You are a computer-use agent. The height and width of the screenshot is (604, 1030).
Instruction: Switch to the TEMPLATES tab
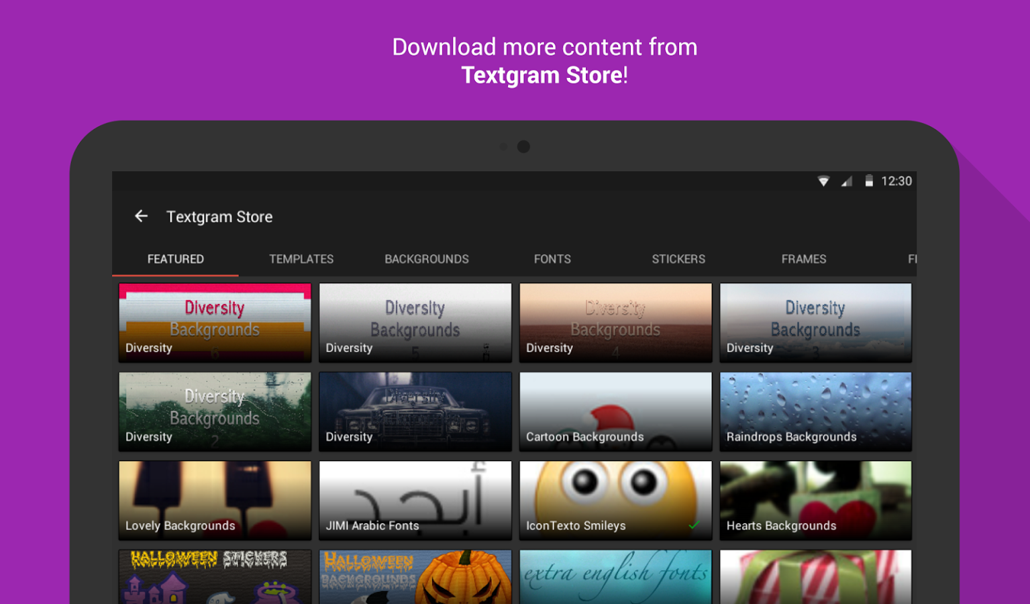[301, 259]
